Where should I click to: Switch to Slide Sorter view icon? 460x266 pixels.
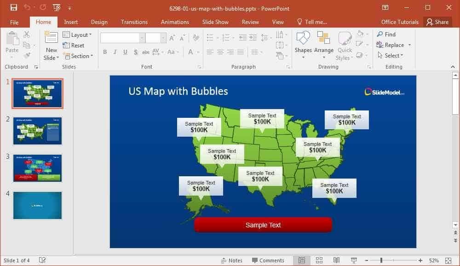[x=319, y=260]
